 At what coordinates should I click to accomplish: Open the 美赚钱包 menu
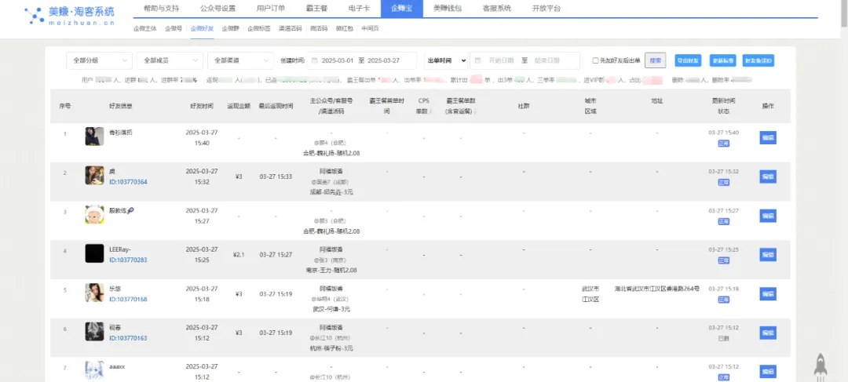click(x=448, y=9)
